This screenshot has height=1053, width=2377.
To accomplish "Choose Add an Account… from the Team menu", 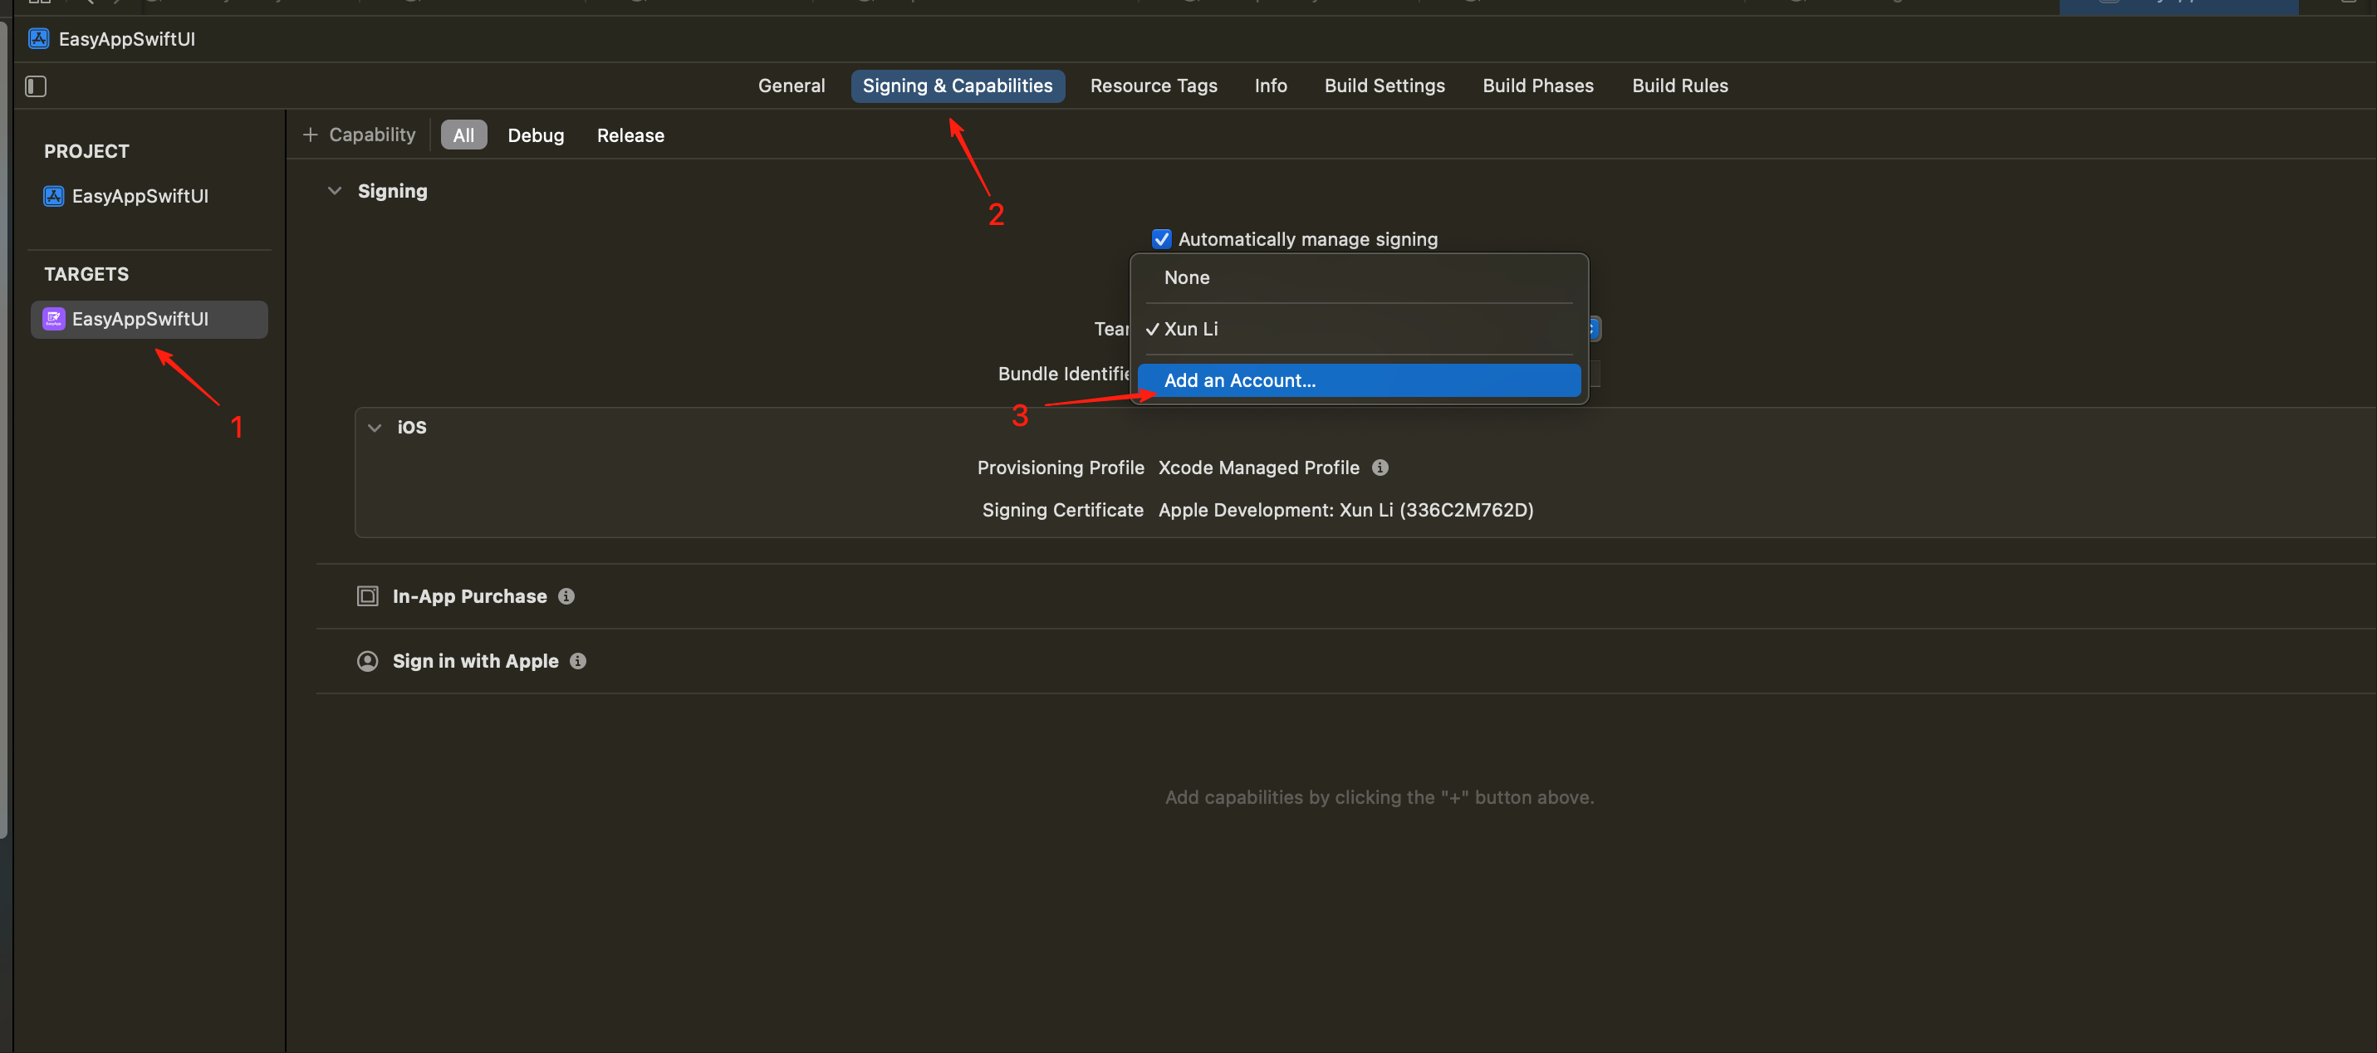I will coord(1239,380).
